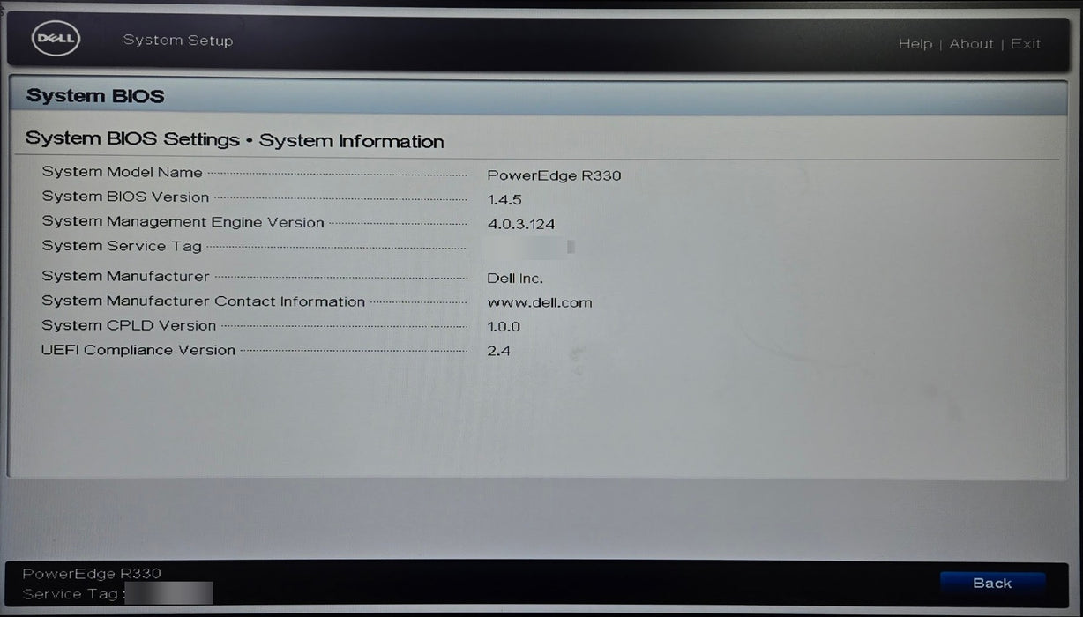Screen dimensions: 1083x617
Task: Click the www.dell.com value
Action: pos(540,302)
